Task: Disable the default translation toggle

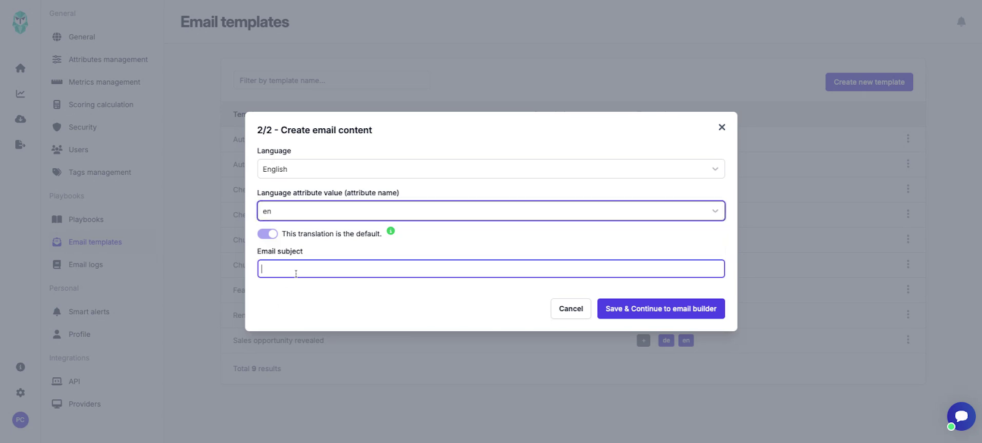Action: point(268,233)
